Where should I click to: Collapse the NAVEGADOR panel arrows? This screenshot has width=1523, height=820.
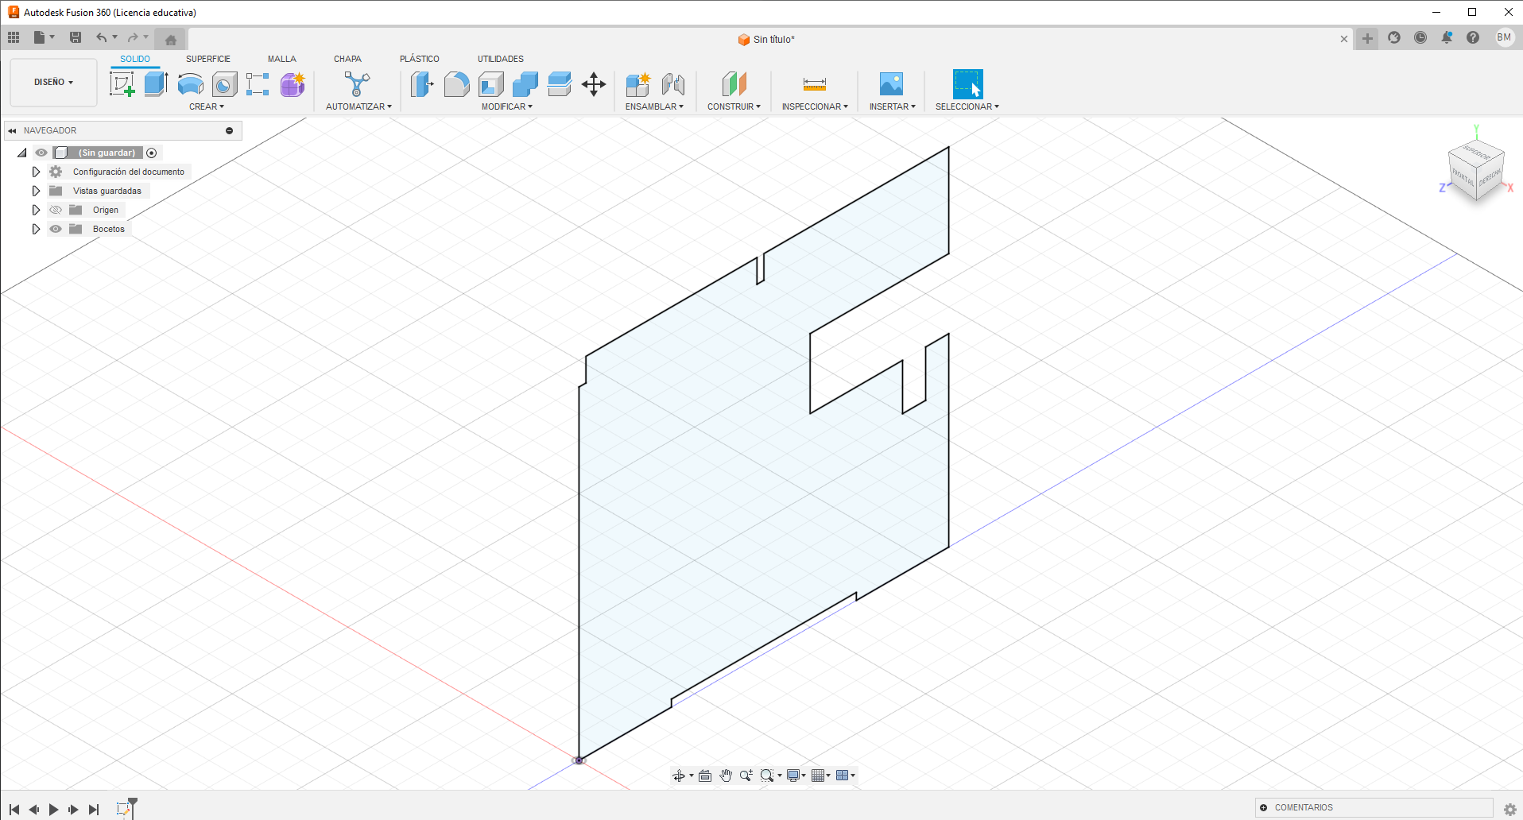[x=12, y=130]
